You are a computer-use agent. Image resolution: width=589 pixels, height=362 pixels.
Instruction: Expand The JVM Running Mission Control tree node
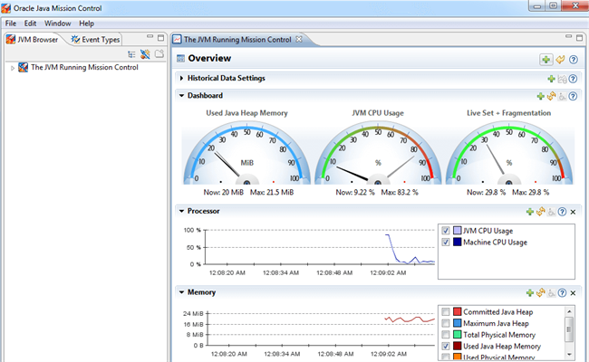point(13,67)
